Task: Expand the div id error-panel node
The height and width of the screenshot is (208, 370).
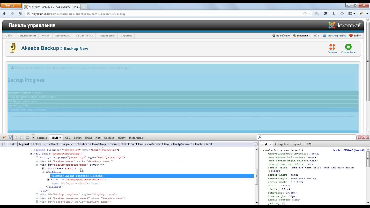Action: pyautogui.click(x=37, y=202)
